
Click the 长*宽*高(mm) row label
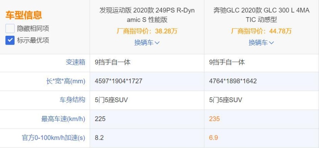click(x=66, y=81)
